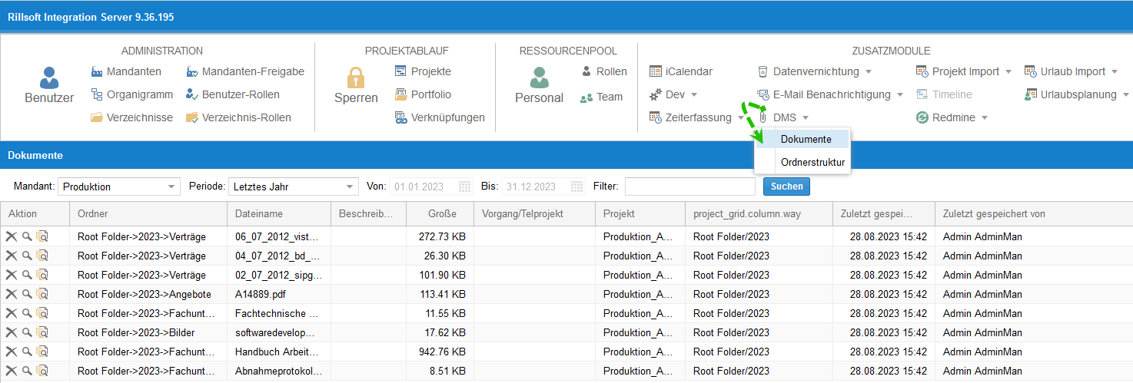This screenshot has height=383, width=1133.
Task: Open the Periode combo box
Action: click(x=293, y=187)
